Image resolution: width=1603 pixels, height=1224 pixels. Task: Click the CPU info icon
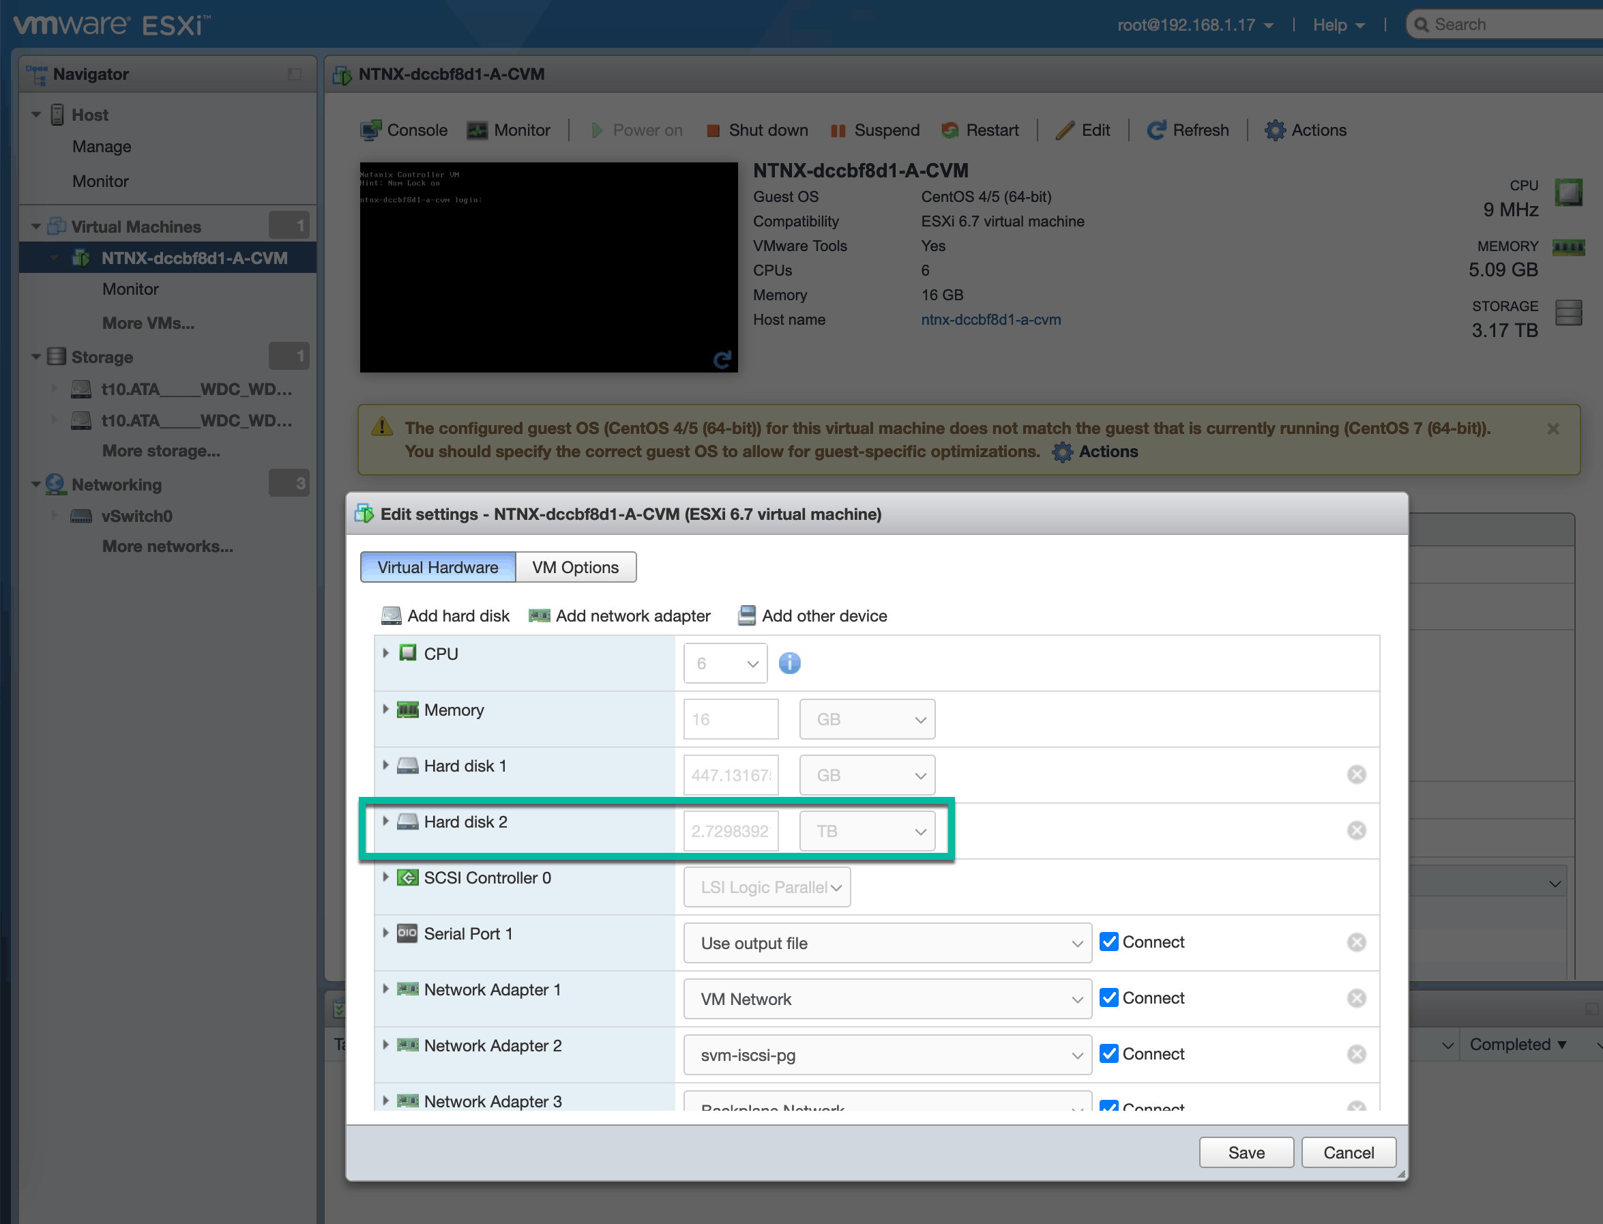tap(789, 663)
